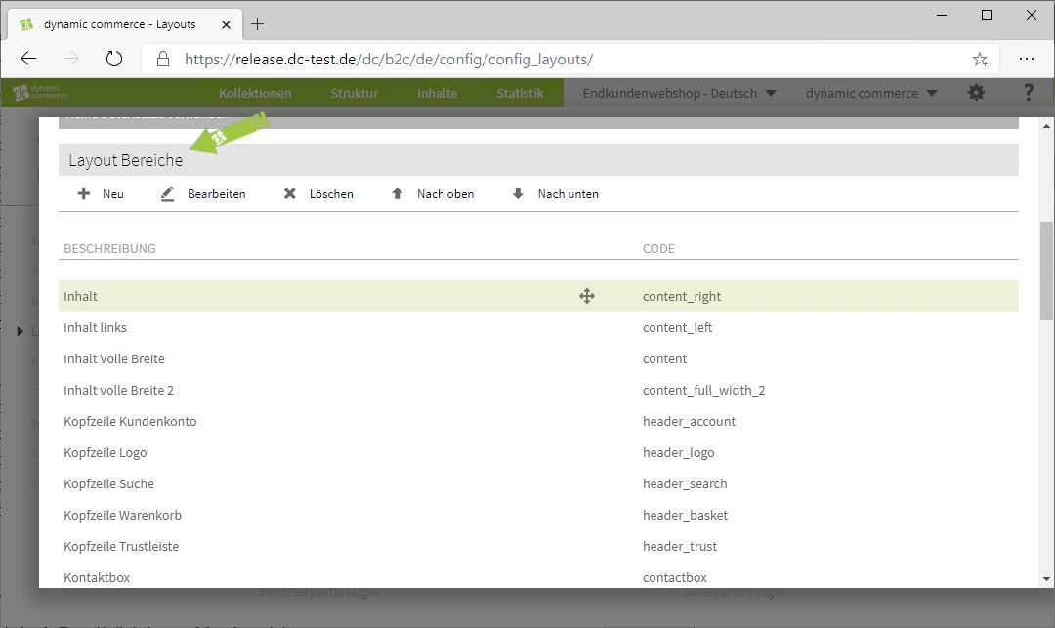This screenshot has width=1055, height=628.
Task: Click the content_left code cell
Action: pyautogui.click(x=677, y=327)
